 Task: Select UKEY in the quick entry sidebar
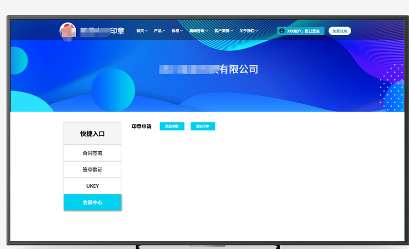point(93,186)
